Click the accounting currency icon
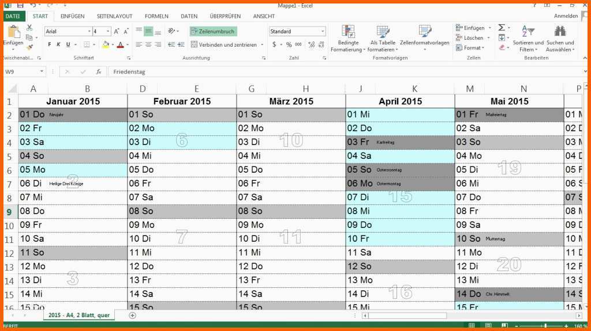This screenshot has height=331, width=591. (274, 44)
